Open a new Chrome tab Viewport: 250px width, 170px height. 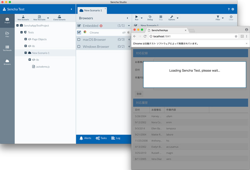pos(192,30)
